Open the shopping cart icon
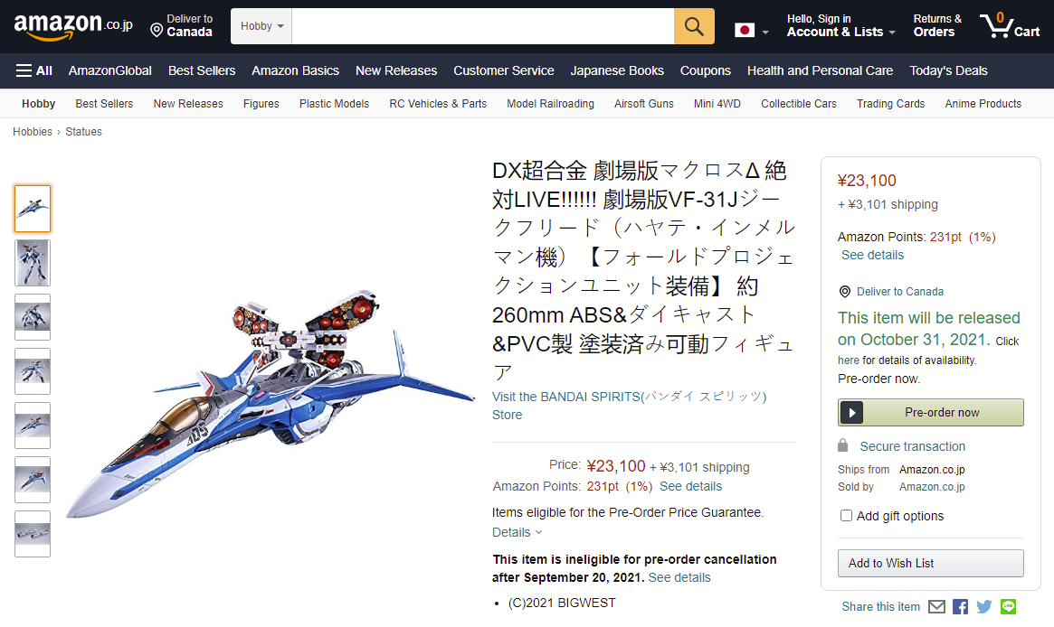This screenshot has height=627, width=1054. tap(1010, 25)
